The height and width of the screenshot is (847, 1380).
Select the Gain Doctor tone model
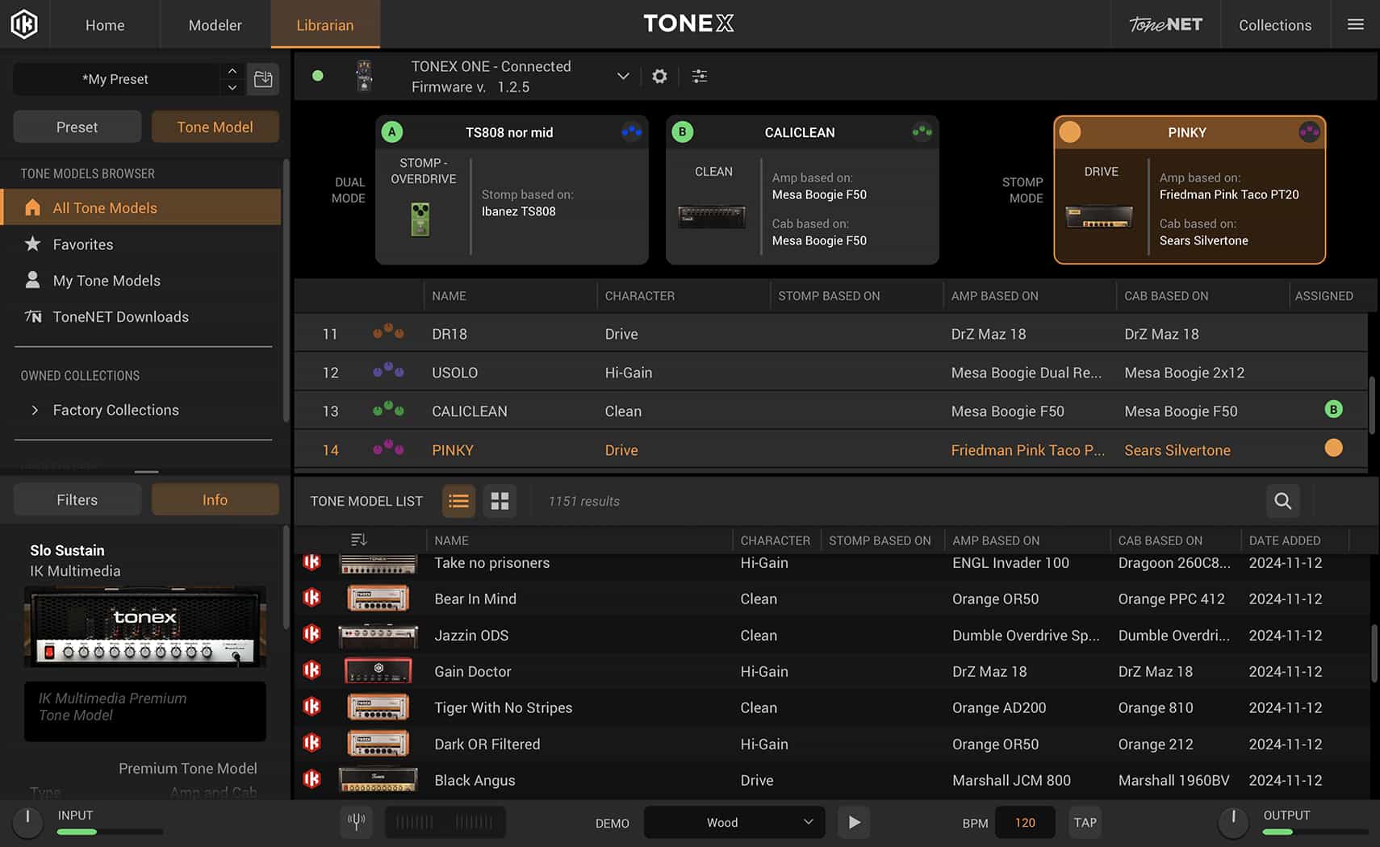click(831, 670)
